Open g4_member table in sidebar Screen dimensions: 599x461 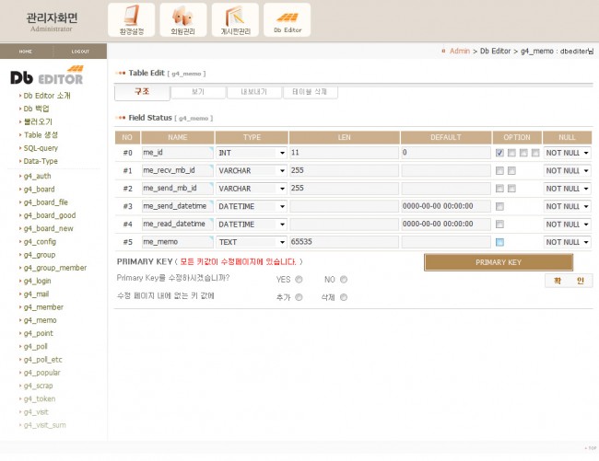43,306
